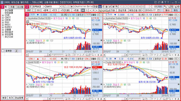This screenshot has height=101, width=181.
Task: Open the chart settings gear icon
Action: point(178,6)
